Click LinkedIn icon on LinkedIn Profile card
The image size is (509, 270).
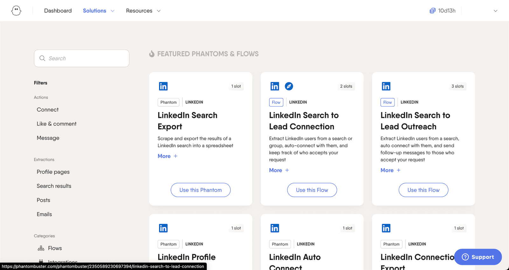click(163, 228)
